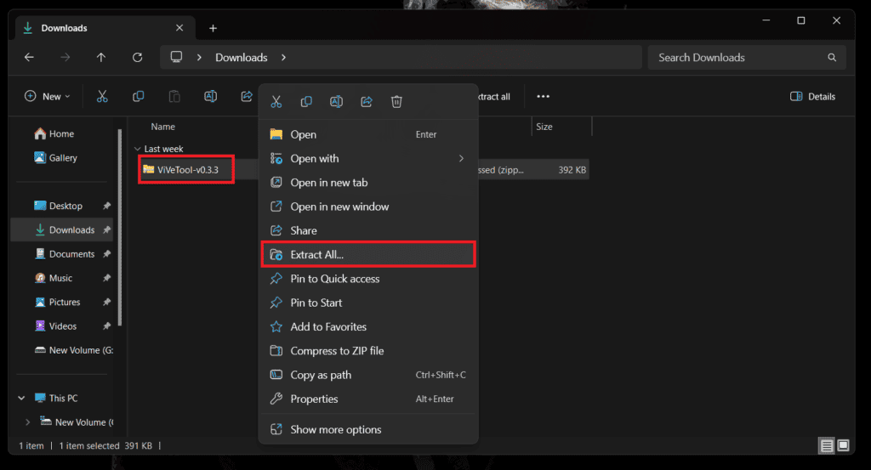Close the Downloads tab
This screenshot has width=871, height=470.
179,28
